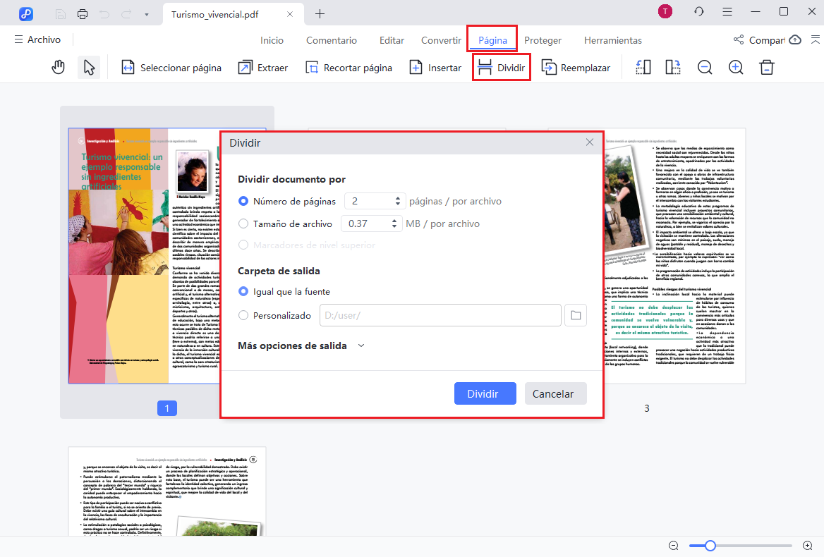This screenshot has height=557, width=824.
Task: Adjust the zoom slider at the bottom
Action: (x=709, y=545)
